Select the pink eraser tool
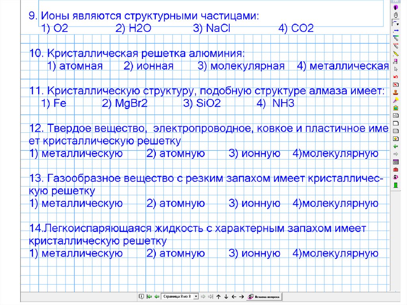This screenshot has height=305, width=407. tap(395, 62)
